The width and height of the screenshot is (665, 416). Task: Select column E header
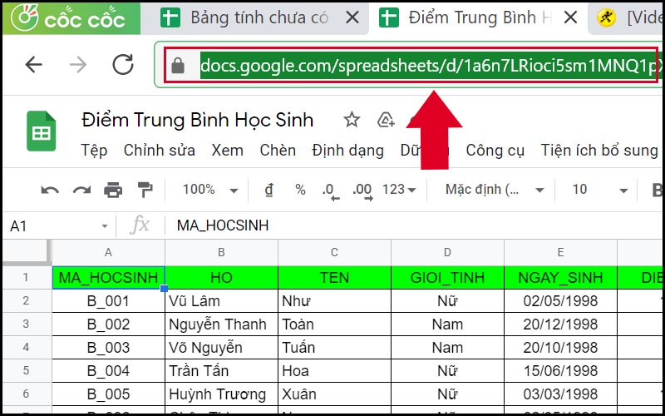(x=560, y=253)
